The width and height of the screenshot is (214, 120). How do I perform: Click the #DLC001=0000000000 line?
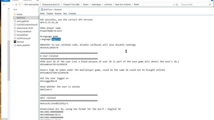point(52,112)
